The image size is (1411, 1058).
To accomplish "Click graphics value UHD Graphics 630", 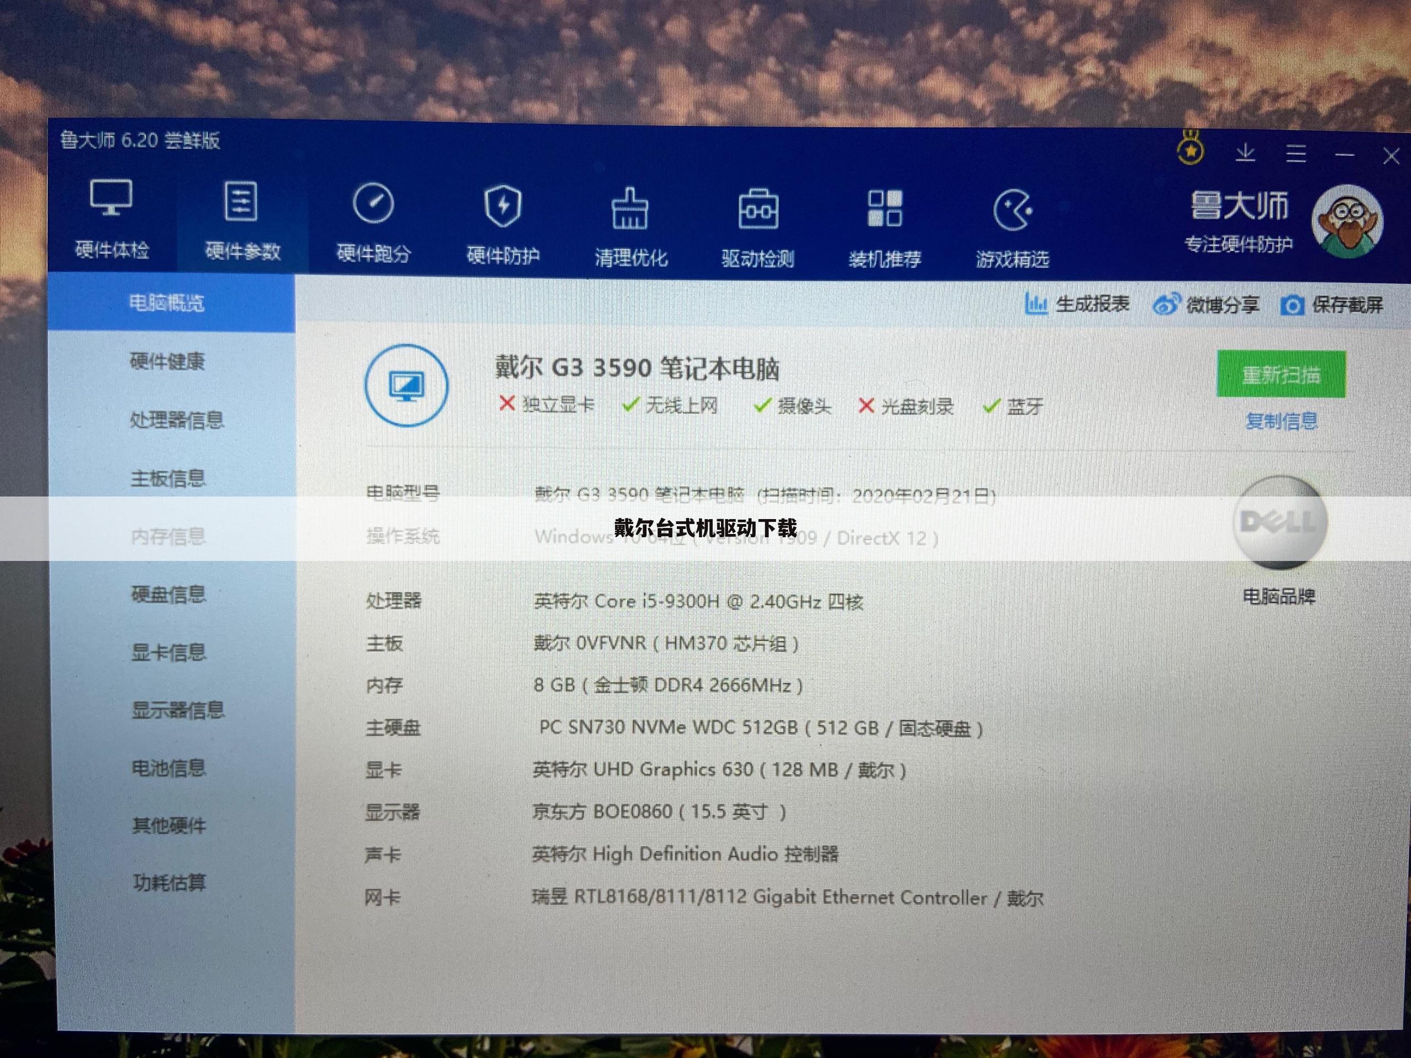I will point(719,770).
